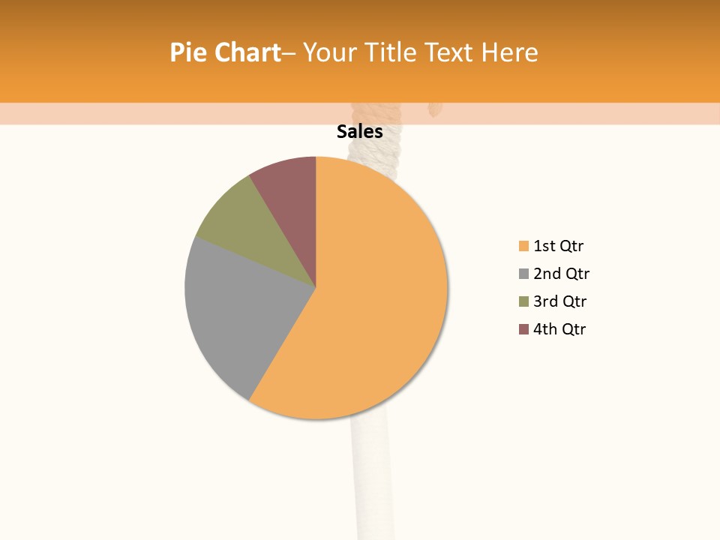Select the "2nd Qtr" legend text
Image resolution: width=720 pixels, height=540 pixels.
[x=562, y=274]
